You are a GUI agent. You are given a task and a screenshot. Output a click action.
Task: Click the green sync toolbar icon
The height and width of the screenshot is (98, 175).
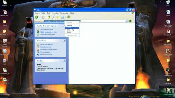point(69,17)
